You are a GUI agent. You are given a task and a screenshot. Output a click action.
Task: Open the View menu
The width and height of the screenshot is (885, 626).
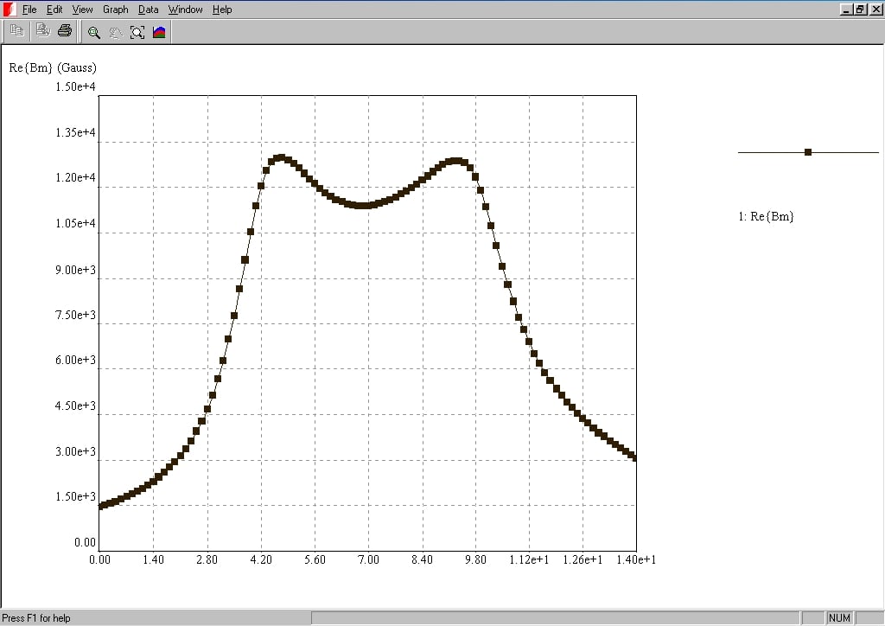tap(82, 10)
